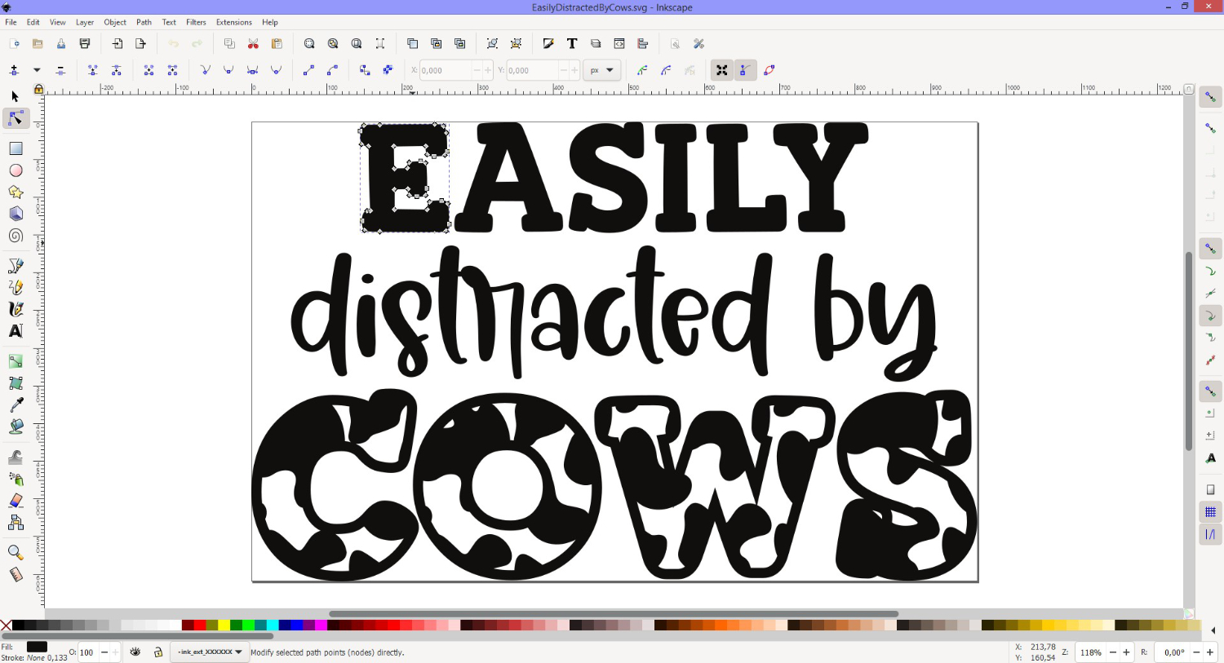Viewport: 1224px width, 663px height.
Task: Click the Print document icon
Action: click(85, 44)
